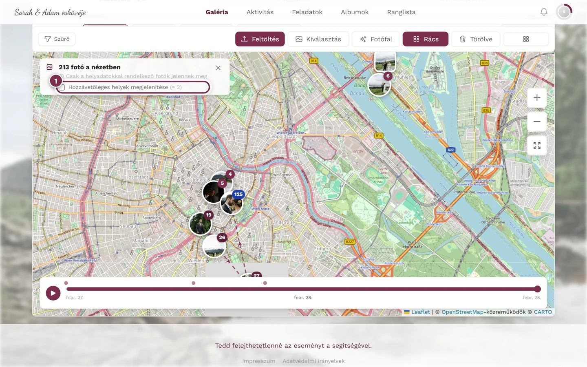This screenshot has height=367, width=587.
Task: Open the user profile avatar
Action: pyautogui.click(x=564, y=12)
